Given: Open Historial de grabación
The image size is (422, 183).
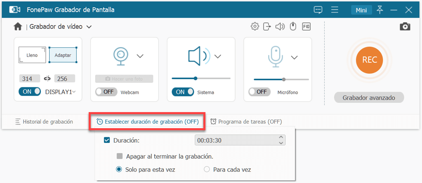Looking at the screenshot, I should click(x=44, y=122).
